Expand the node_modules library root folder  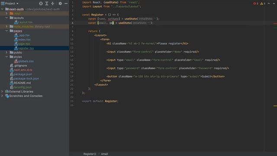tap(6, 26)
